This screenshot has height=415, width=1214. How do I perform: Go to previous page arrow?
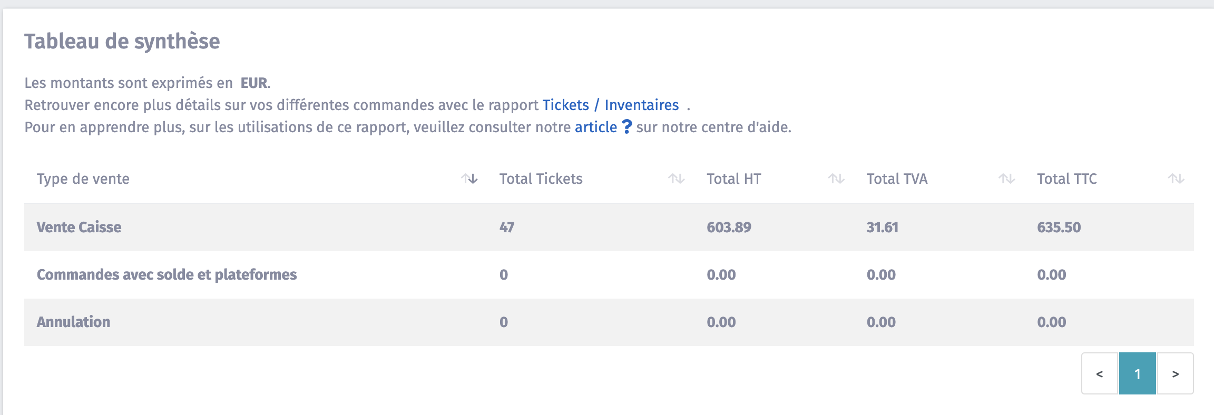[x=1100, y=373]
